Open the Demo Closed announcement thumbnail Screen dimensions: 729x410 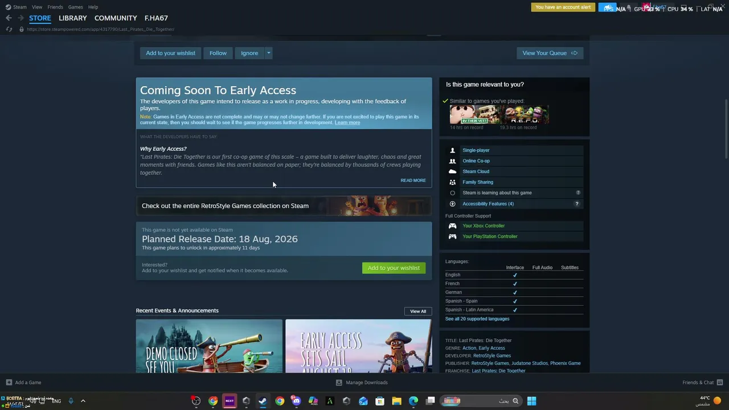(x=209, y=346)
